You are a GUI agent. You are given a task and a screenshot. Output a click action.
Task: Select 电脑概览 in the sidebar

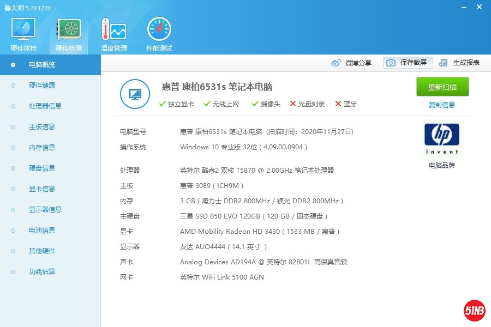(x=42, y=65)
